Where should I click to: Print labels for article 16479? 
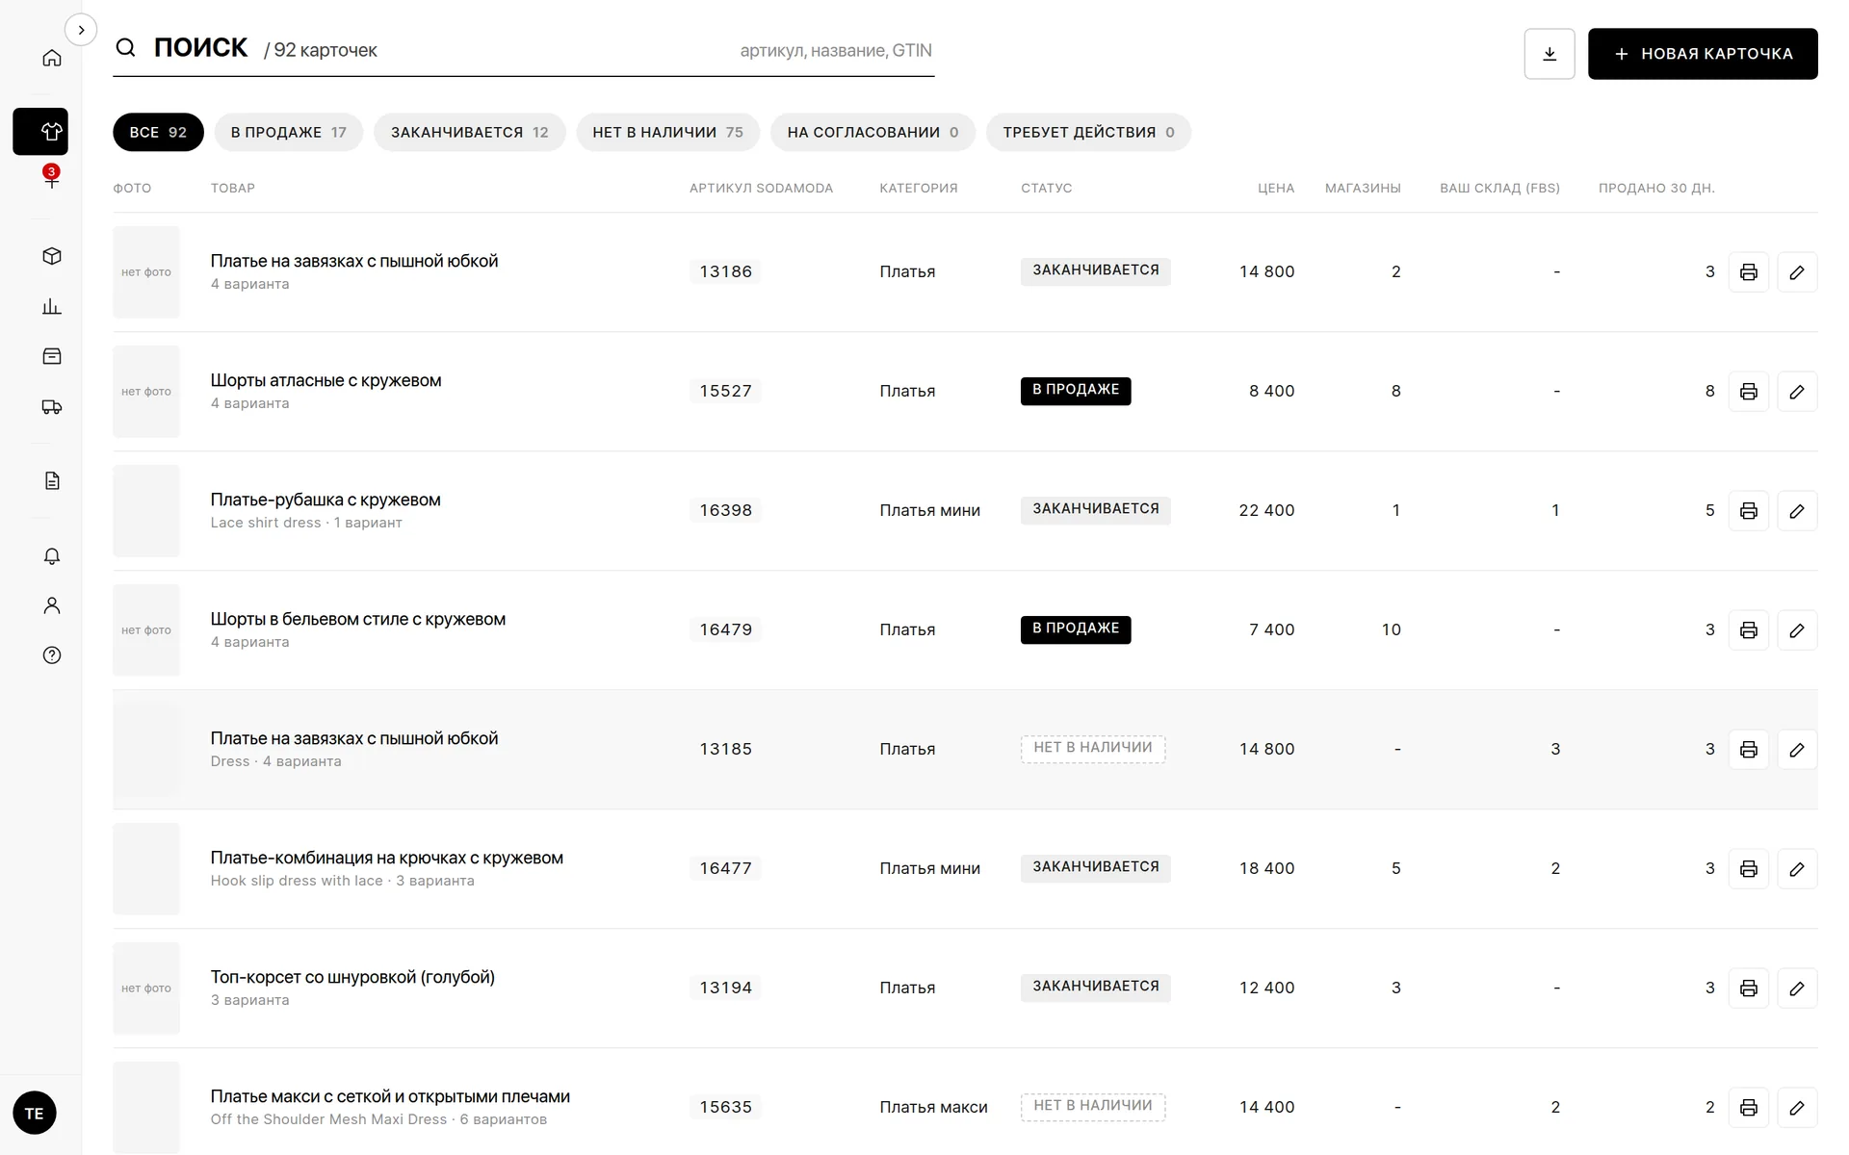pos(1749,630)
